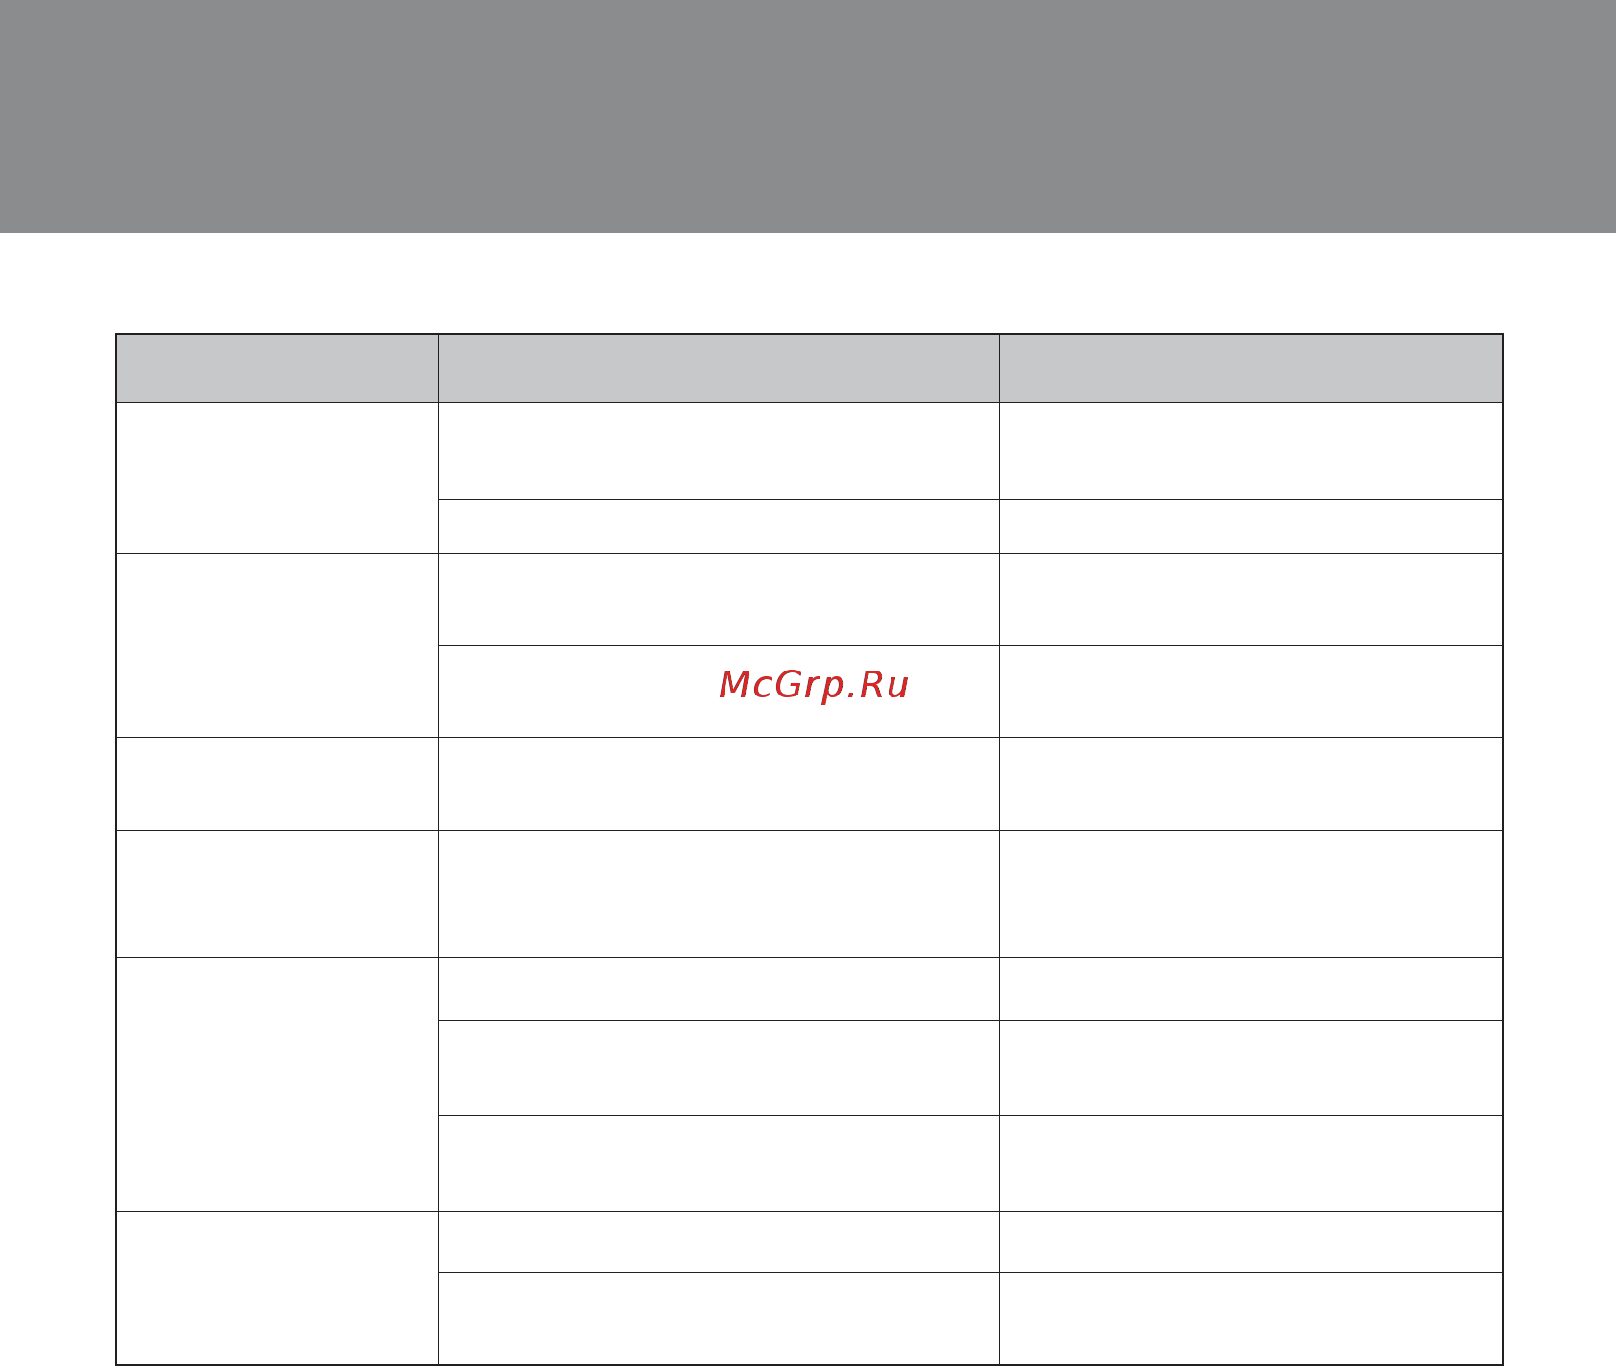Select the first column's gray header cell
Viewport: 1616px width, 1366px height.
coord(277,368)
